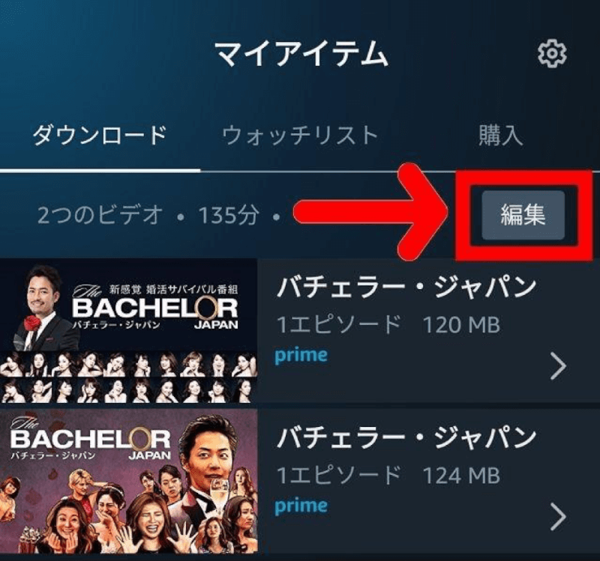Click the 2つのビデオ summary text
Viewport: 600px width, 561px height.
[x=100, y=215]
